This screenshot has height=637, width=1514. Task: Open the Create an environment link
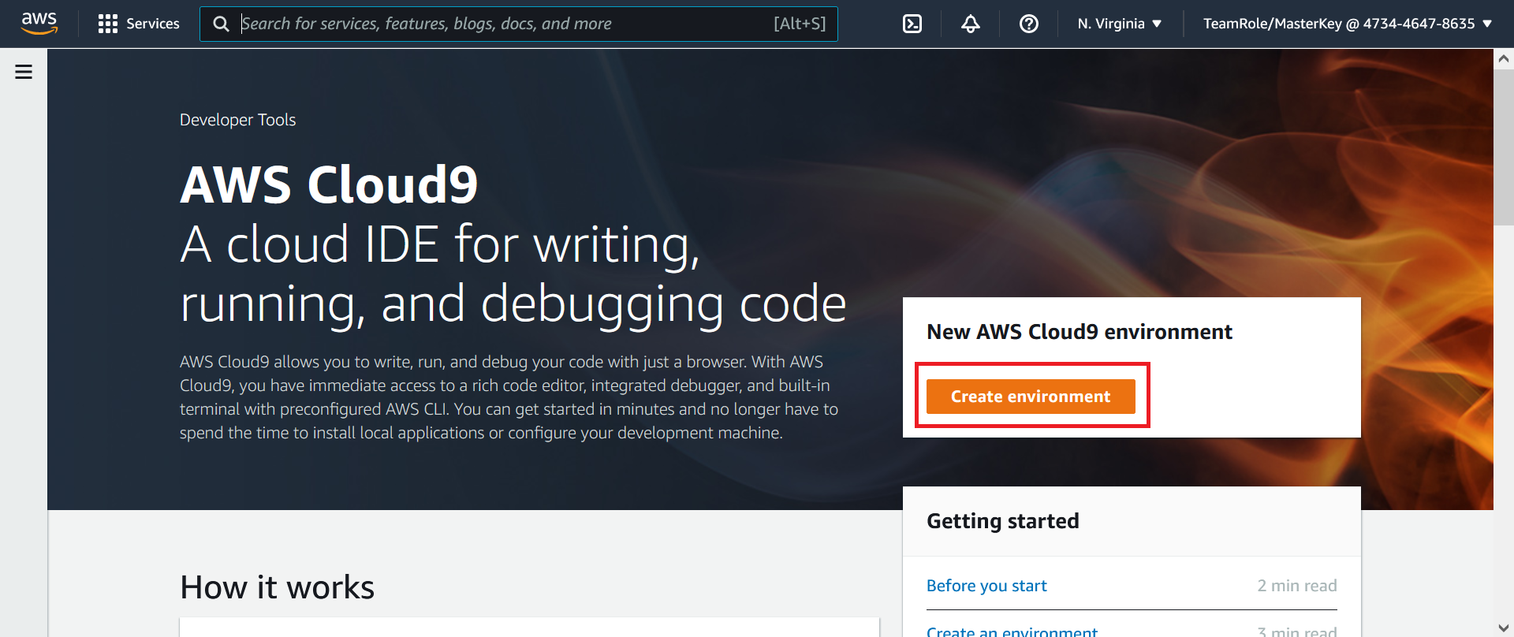click(1012, 631)
